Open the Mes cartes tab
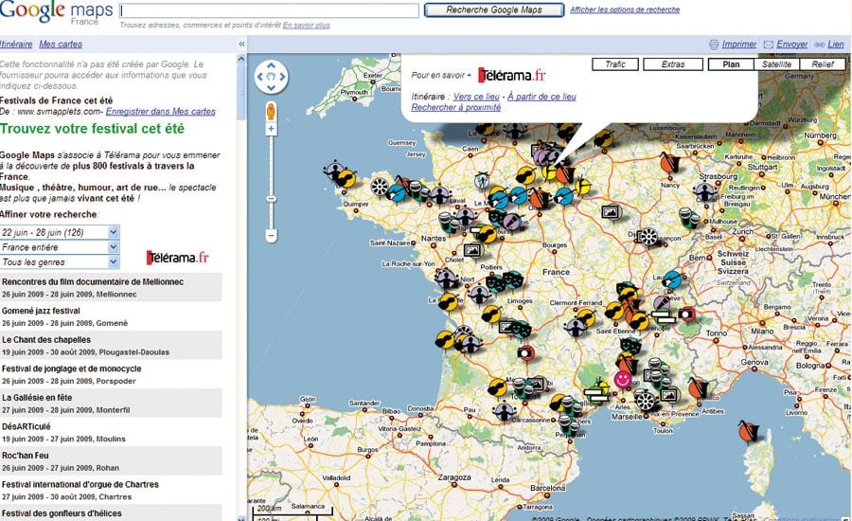 pyautogui.click(x=61, y=45)
